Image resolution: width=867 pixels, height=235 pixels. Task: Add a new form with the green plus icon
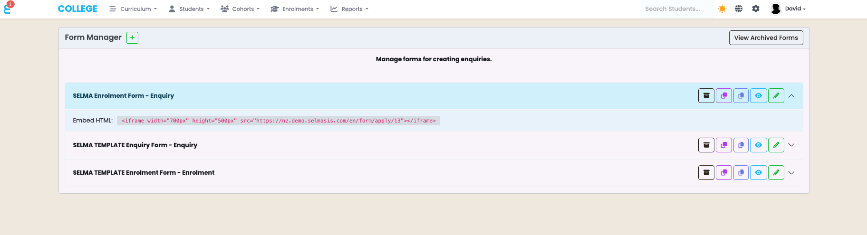click(x=132, y=38)
